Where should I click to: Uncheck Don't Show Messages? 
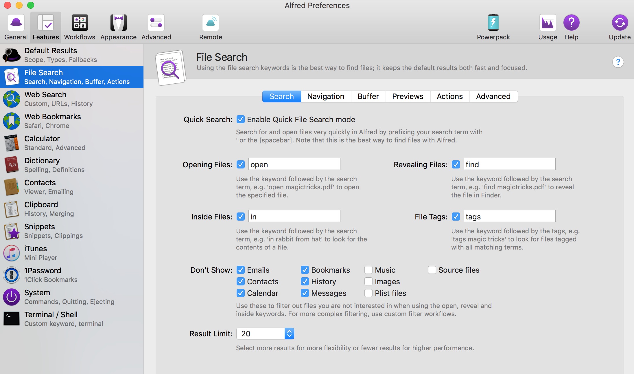[305, 293]
